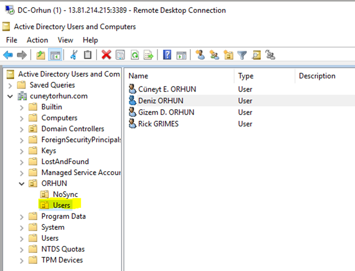Image resolution: width=355 pixels, height=271 pixels.
Task: Click the Export List icon
Action: click(x=148, y=55)
